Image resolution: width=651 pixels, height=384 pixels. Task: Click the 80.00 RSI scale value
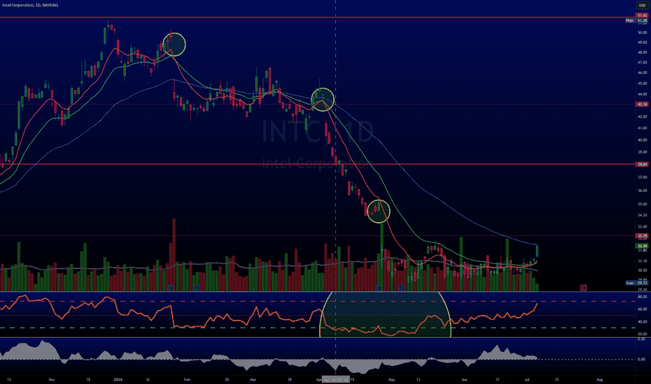point(642,297)
